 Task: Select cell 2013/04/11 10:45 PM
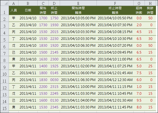(x=115, y=93)
